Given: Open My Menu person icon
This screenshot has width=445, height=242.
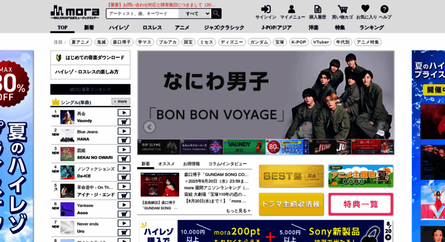Looking at the screenshot, I should [x=292, y=9].
